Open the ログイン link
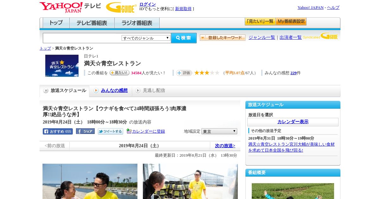The width and height of the screenshot is (380, 199). click(148, 4)
